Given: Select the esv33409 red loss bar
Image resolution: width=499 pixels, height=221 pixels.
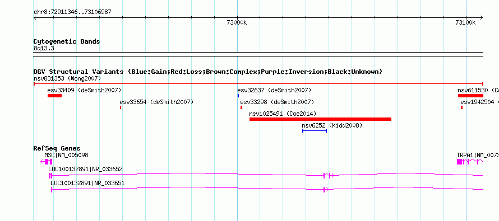Looking at the screenshot, I should pyautogui.click(x=54, y=96).
